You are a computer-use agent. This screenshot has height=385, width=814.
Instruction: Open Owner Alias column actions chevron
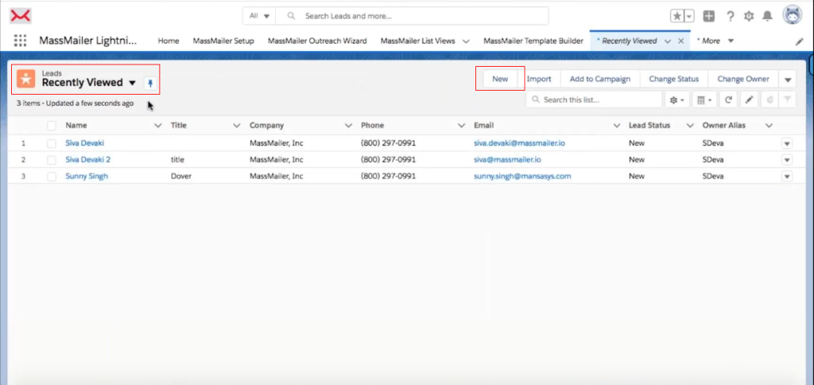click(769, 126)
